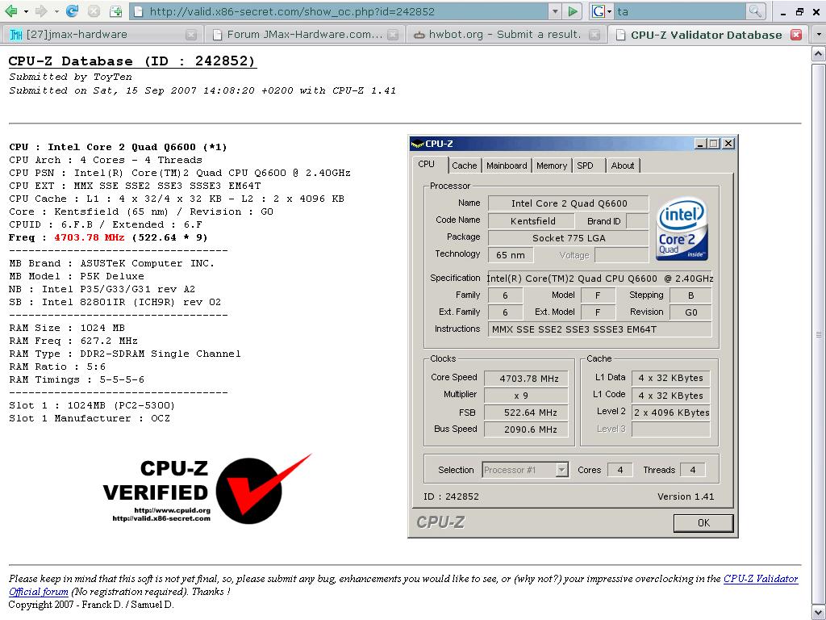Screen dimensions: 826x620
Task: Click the FSB 522.64 MHz field
Action: pos(526,413)
